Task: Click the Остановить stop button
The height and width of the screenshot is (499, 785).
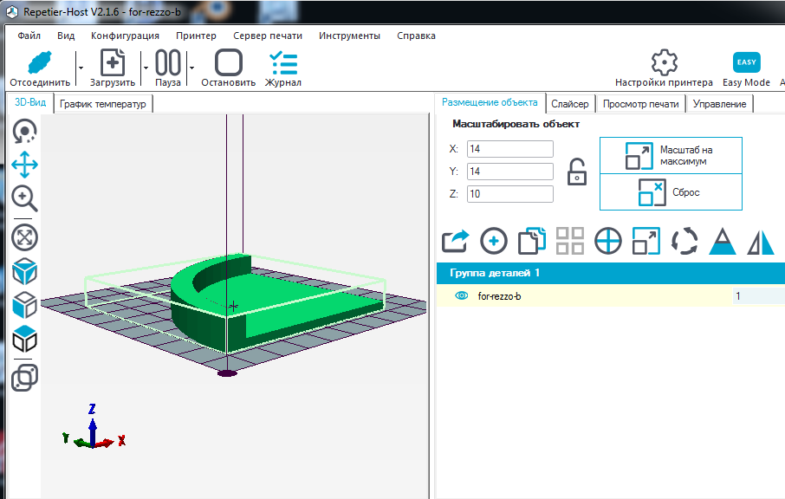Action: point(228,68)
